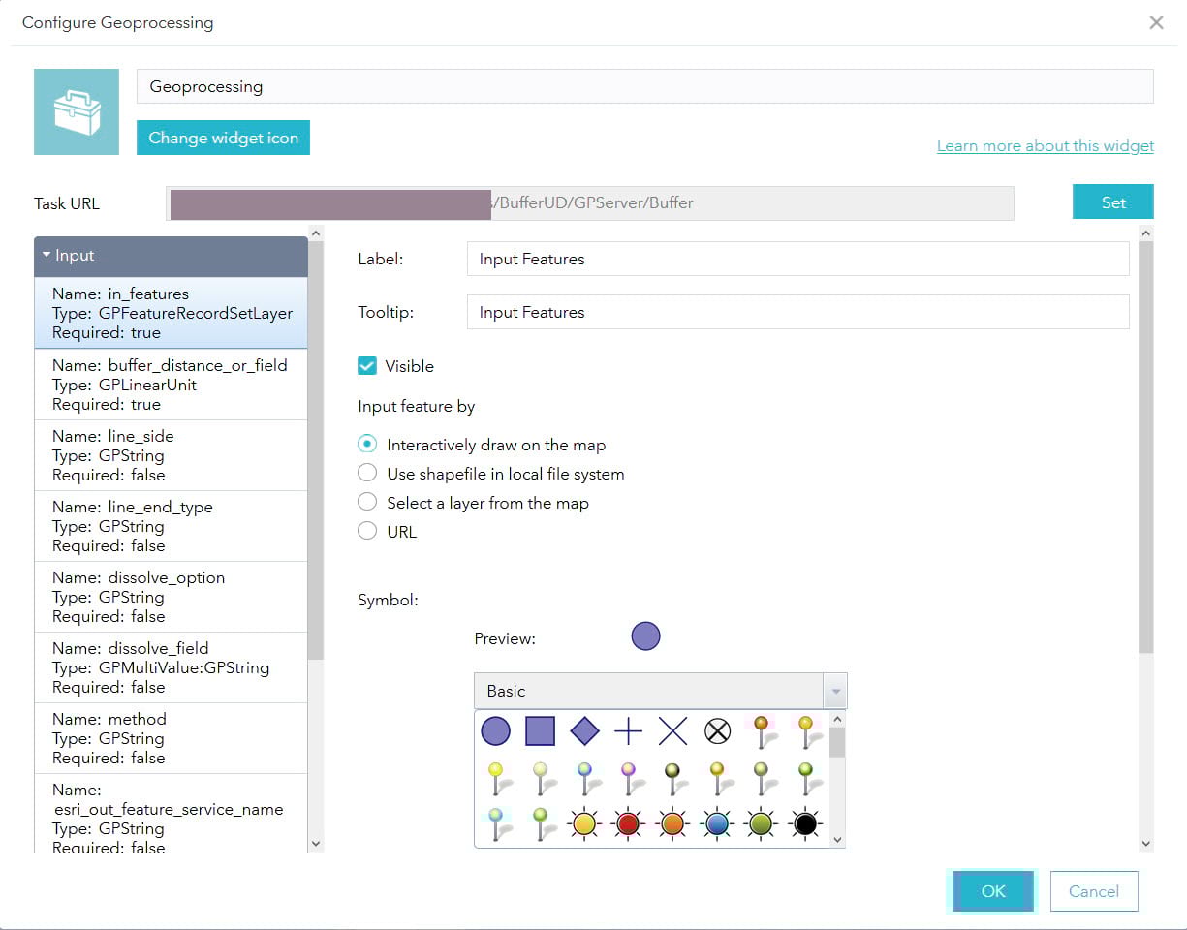Click down arrow of parameter list scrollbar
Viewport: 1187px width, 930px height.
click(315, 844)
